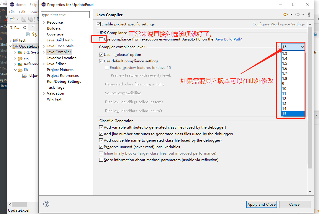Open the File menu
Viewport: 319px width, 214px height.
point(12,12)
